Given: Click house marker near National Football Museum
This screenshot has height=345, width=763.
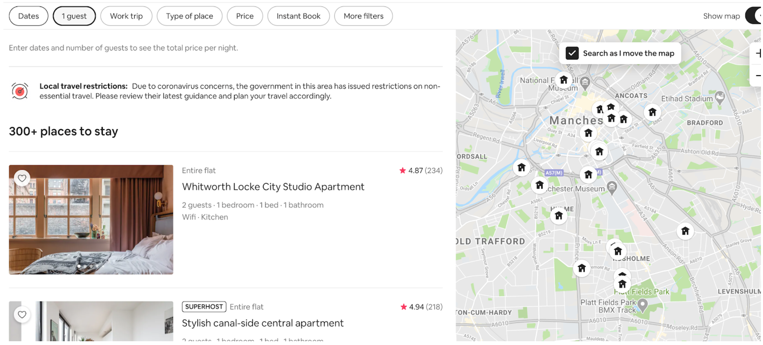Looking at the screenshot, I should tap(563, 80).
